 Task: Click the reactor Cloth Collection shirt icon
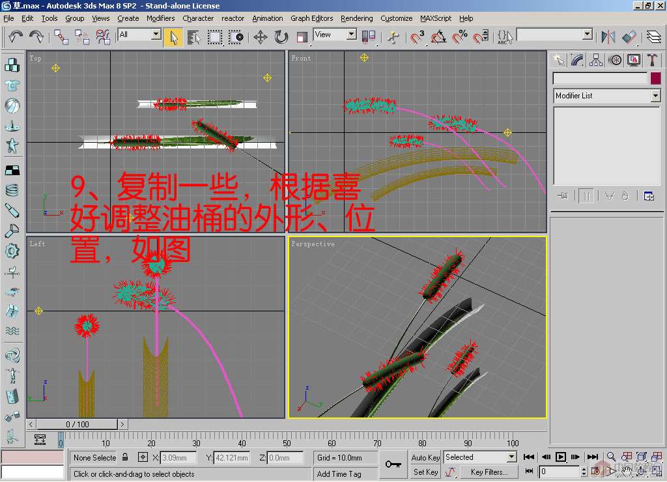[12, 85]
